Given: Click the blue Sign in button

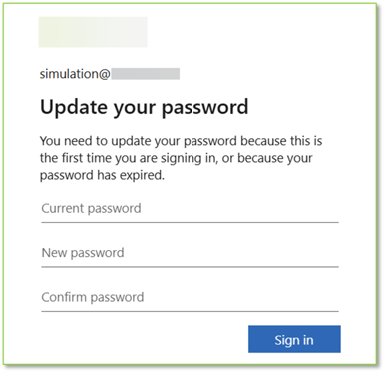Looking at the screenshot, I should pos(294,339).
